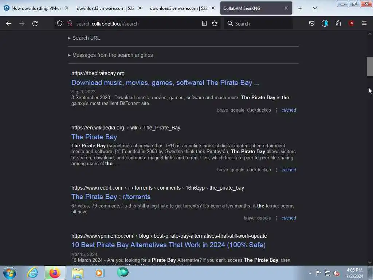Switch to the third tab, the right-hand download3.vmware.com
Viewport: 373px width, 280px height.
[179, 8]
